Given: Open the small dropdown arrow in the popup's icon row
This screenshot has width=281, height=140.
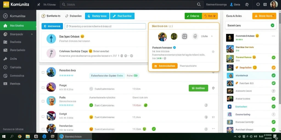Looking at the screenshot, I should (x=212, y=36).
